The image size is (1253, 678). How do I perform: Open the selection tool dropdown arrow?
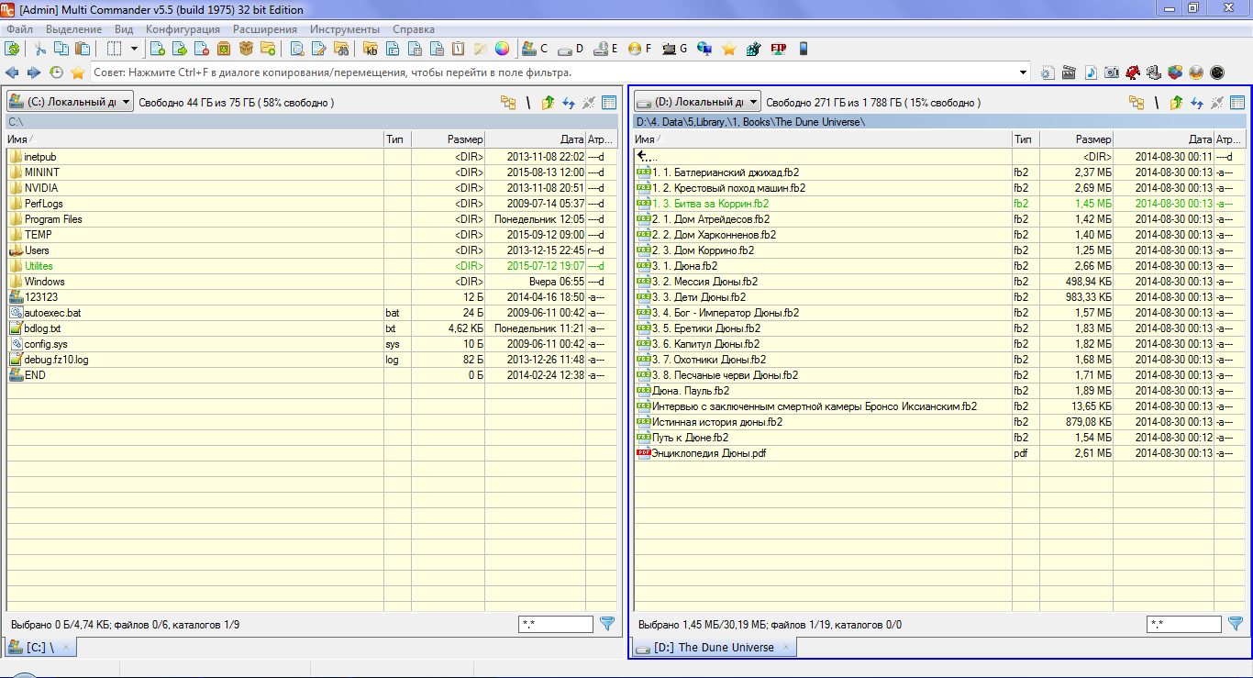tap(134, 49)
